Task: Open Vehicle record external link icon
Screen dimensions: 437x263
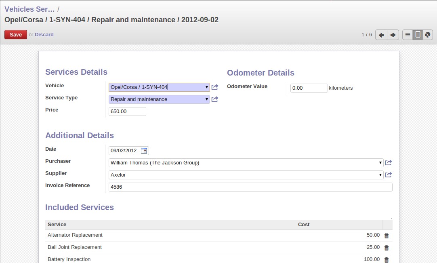Action: (214, 87)
